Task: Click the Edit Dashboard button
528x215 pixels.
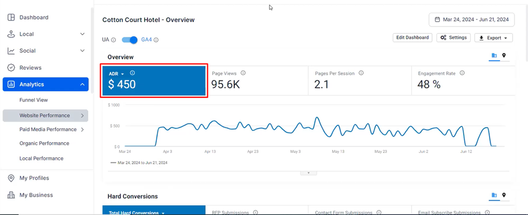Action: (x=413, y=38)
